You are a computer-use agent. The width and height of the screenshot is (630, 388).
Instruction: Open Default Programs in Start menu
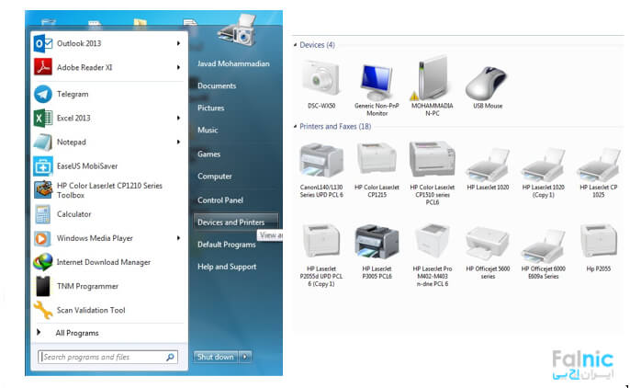[226, 245]
